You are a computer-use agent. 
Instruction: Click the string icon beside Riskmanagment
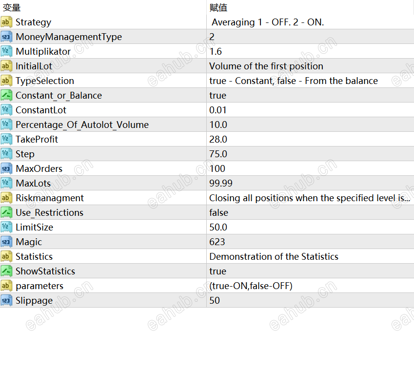pyautogui.click(x=6, y=198)
